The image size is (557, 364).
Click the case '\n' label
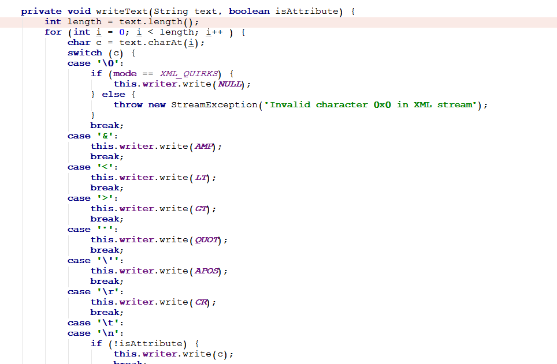click(x=95, y=333)
